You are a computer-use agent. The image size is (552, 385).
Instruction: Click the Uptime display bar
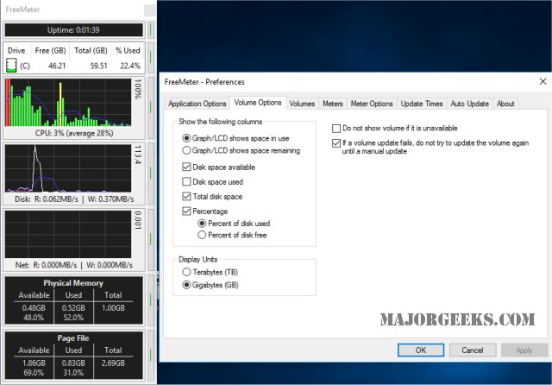[x=73, y=30]
